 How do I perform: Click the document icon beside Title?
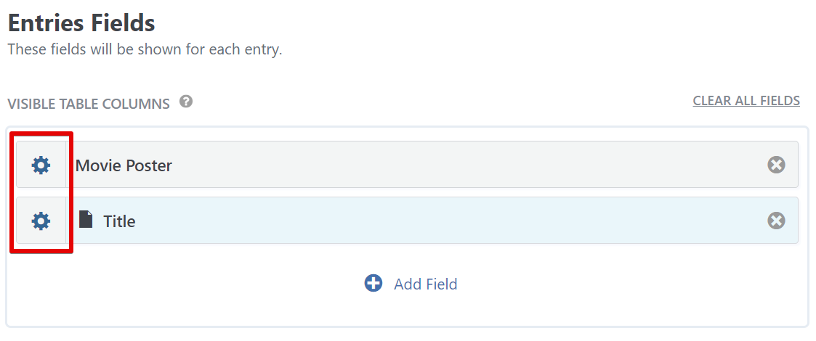click(86, 220)
